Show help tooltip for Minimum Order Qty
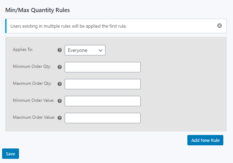233x163 pixels. (x=59, y=67)
